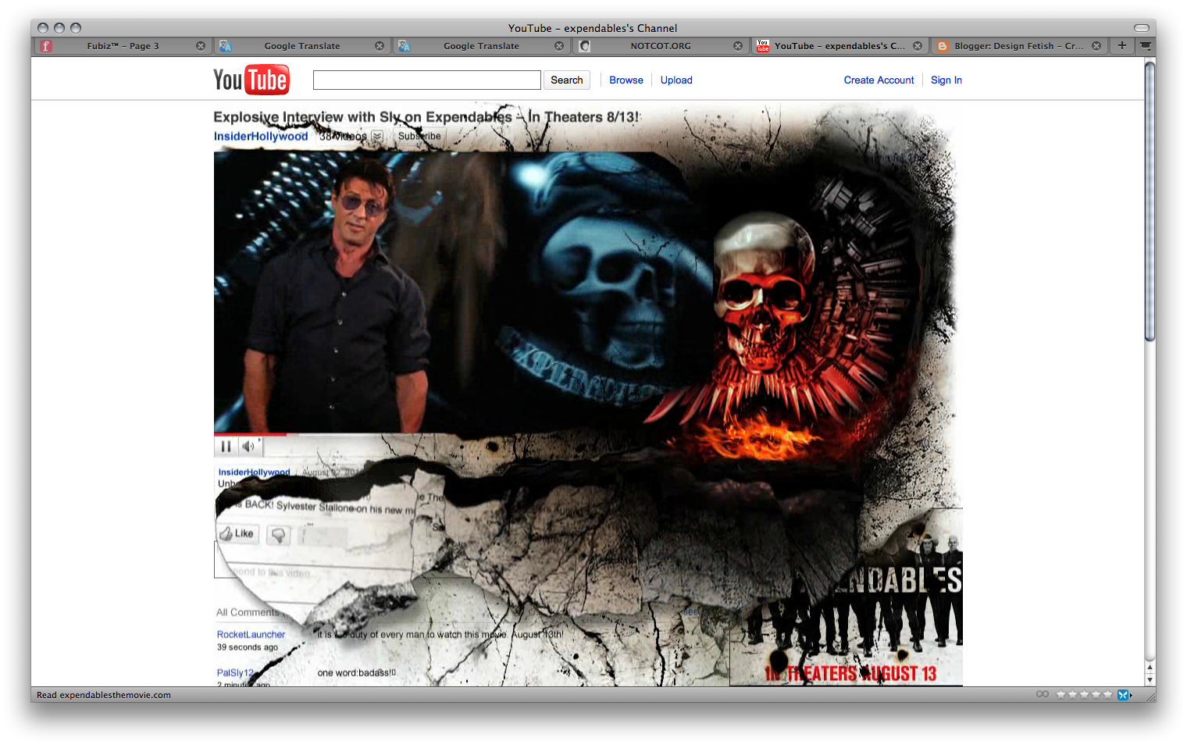Close the Blogger: Design Fetish tab
The width and height of the screenshot is (1187, 745).
click(x=1096, y=46)
